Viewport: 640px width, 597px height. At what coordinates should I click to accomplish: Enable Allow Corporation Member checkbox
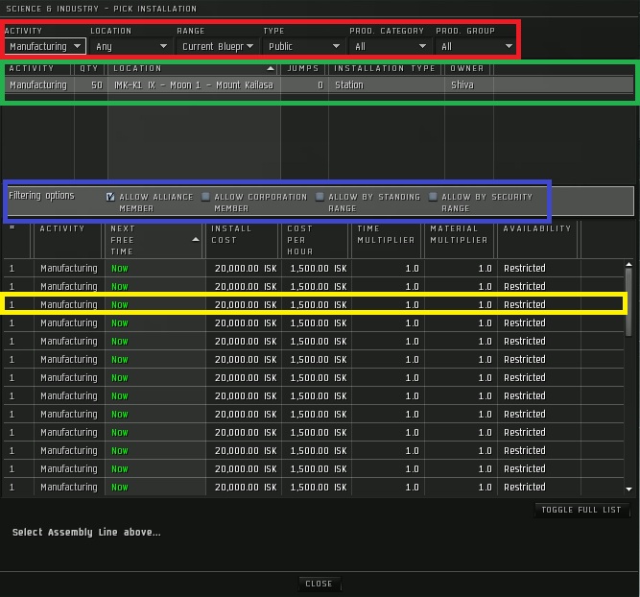[205, 197]
